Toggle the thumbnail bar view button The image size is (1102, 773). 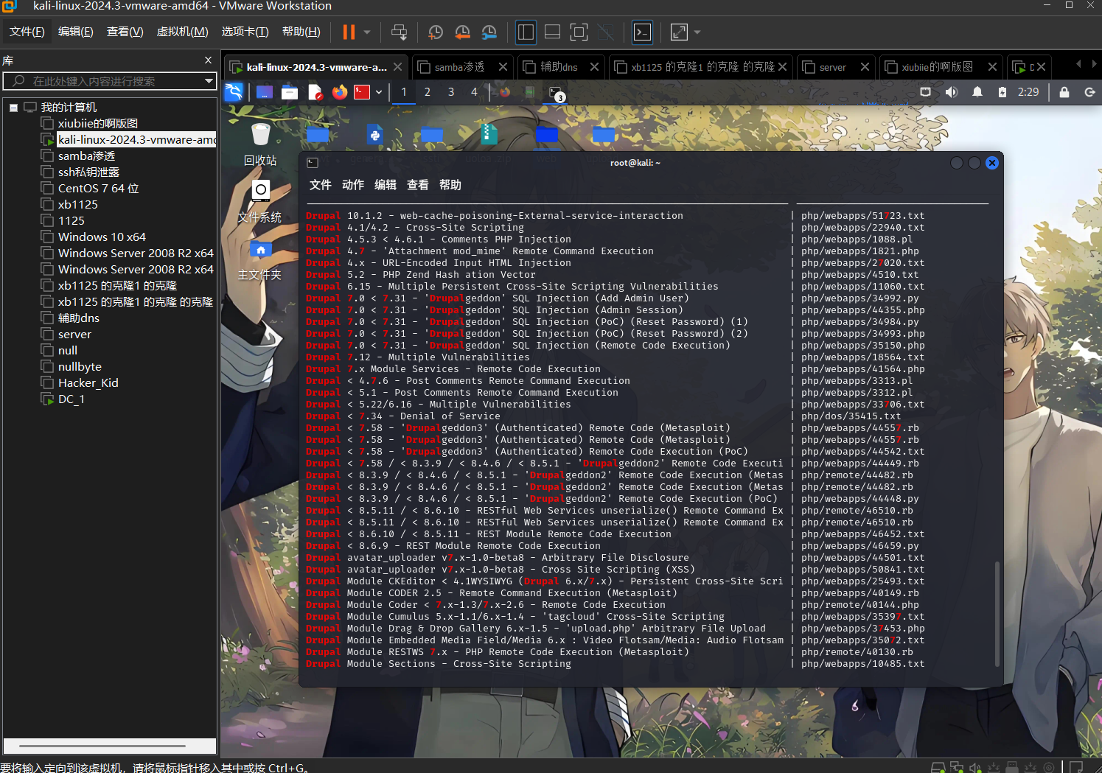click(x=552, y=32)
